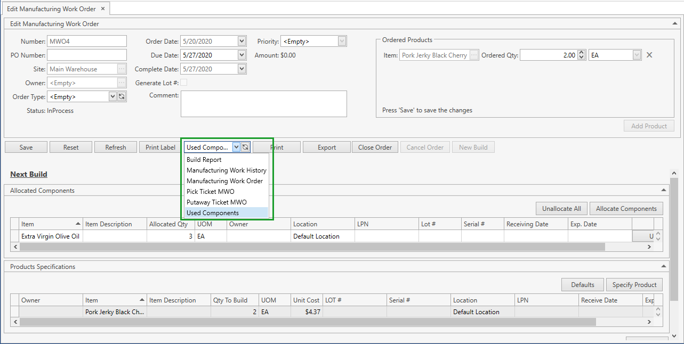Choose Pick Ticket MWO option
The height and width of the screenshot is (344, 684).
click(210, 192)
